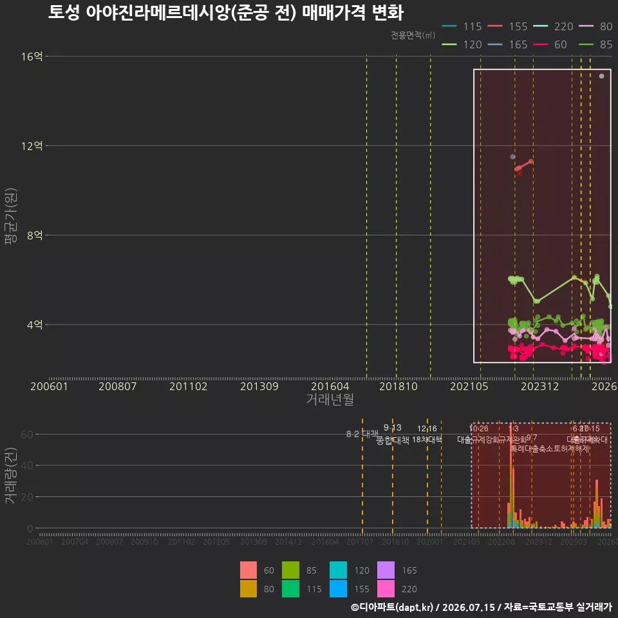Click the purple 165 bar legend swatch

tap(386, 570)
